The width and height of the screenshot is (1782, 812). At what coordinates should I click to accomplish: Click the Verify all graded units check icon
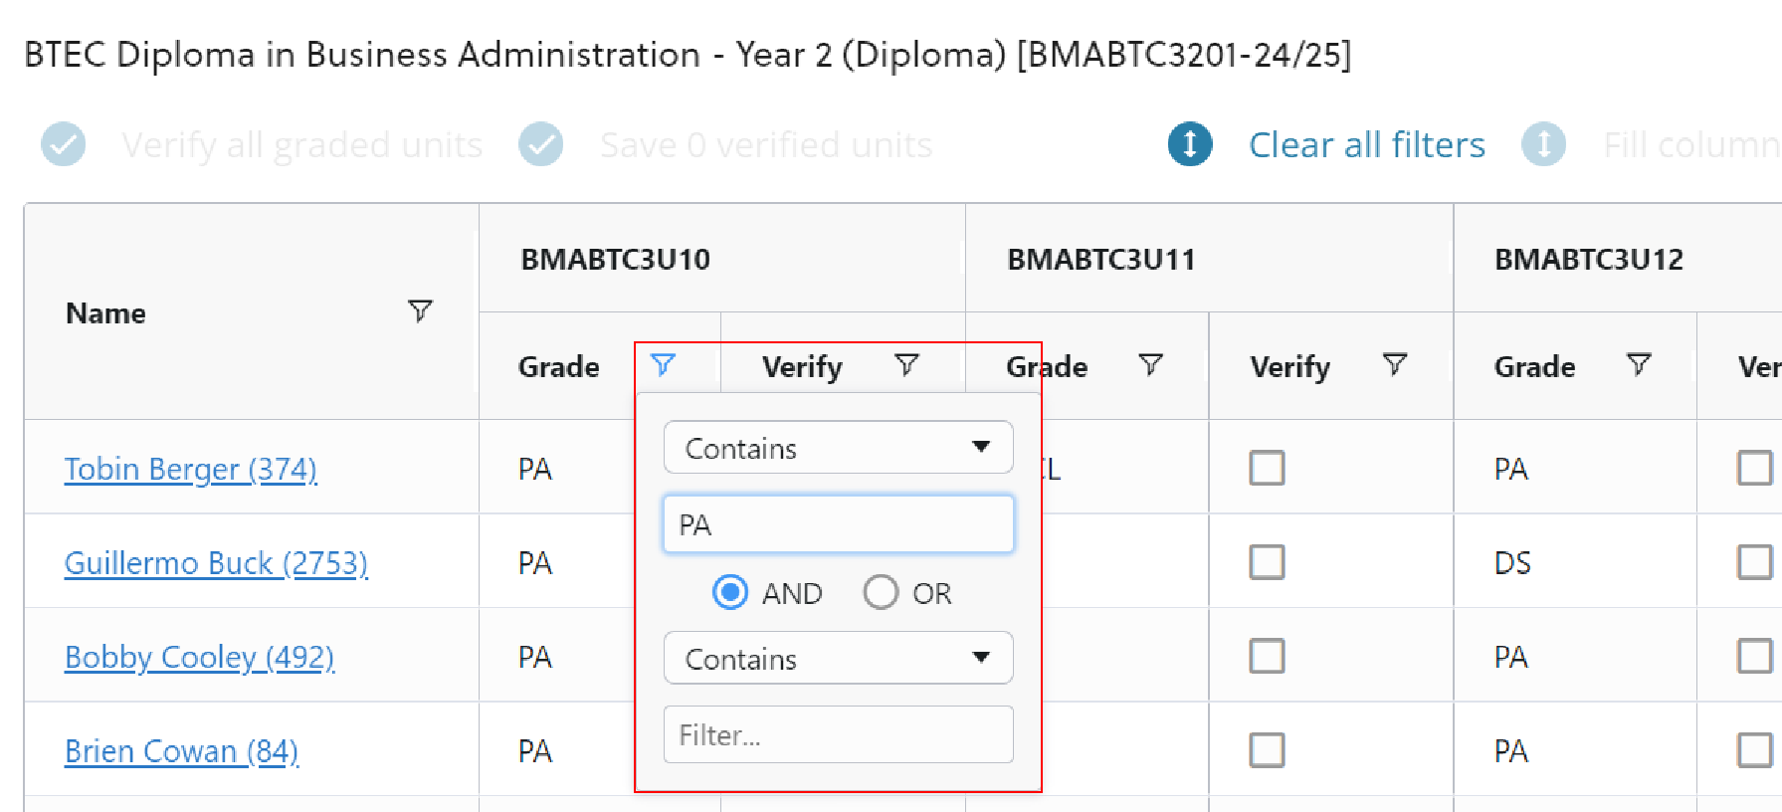[x=63, y=144]
